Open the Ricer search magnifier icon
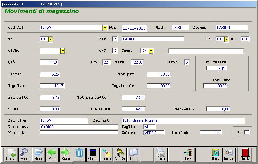Image resolution: width=258 pixels, height=164 pixels. click(25, 155)
